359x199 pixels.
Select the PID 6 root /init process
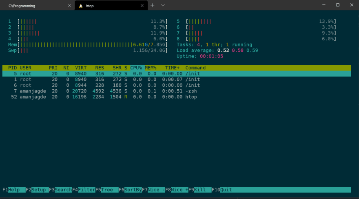point(177,85)
